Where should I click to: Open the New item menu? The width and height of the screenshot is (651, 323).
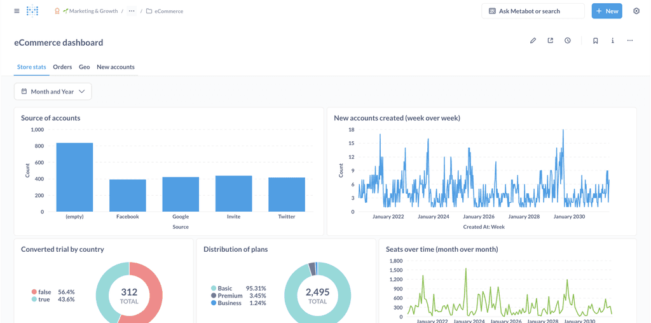[606, 11]
